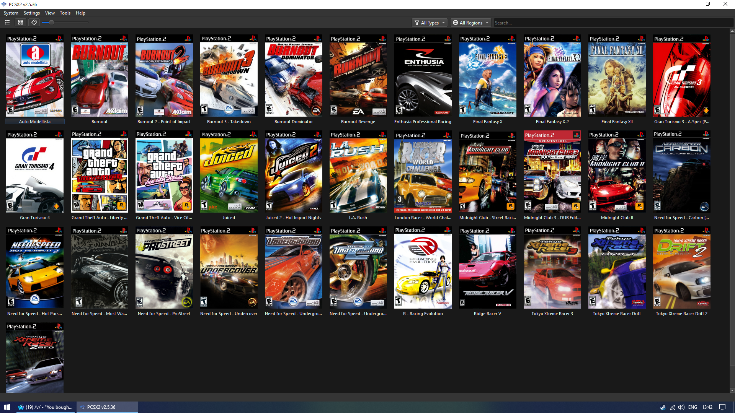735x413 pixels.
Task: Click the game search field
Action: point(612,23)
